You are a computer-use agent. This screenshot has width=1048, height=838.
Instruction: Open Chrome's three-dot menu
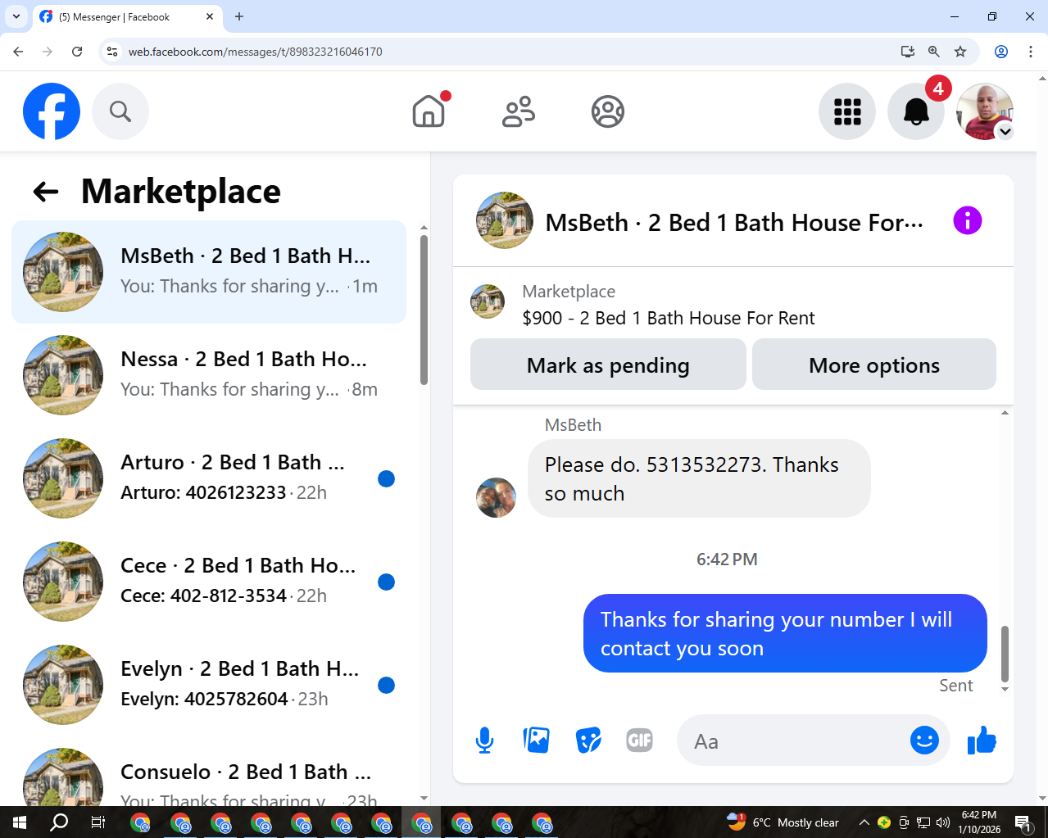click(1031, 52)
